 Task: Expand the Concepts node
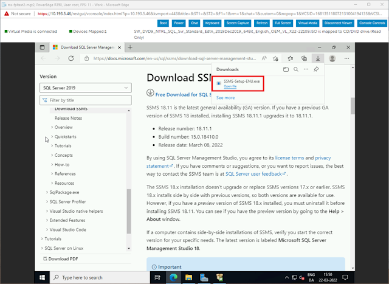point(52,155)
